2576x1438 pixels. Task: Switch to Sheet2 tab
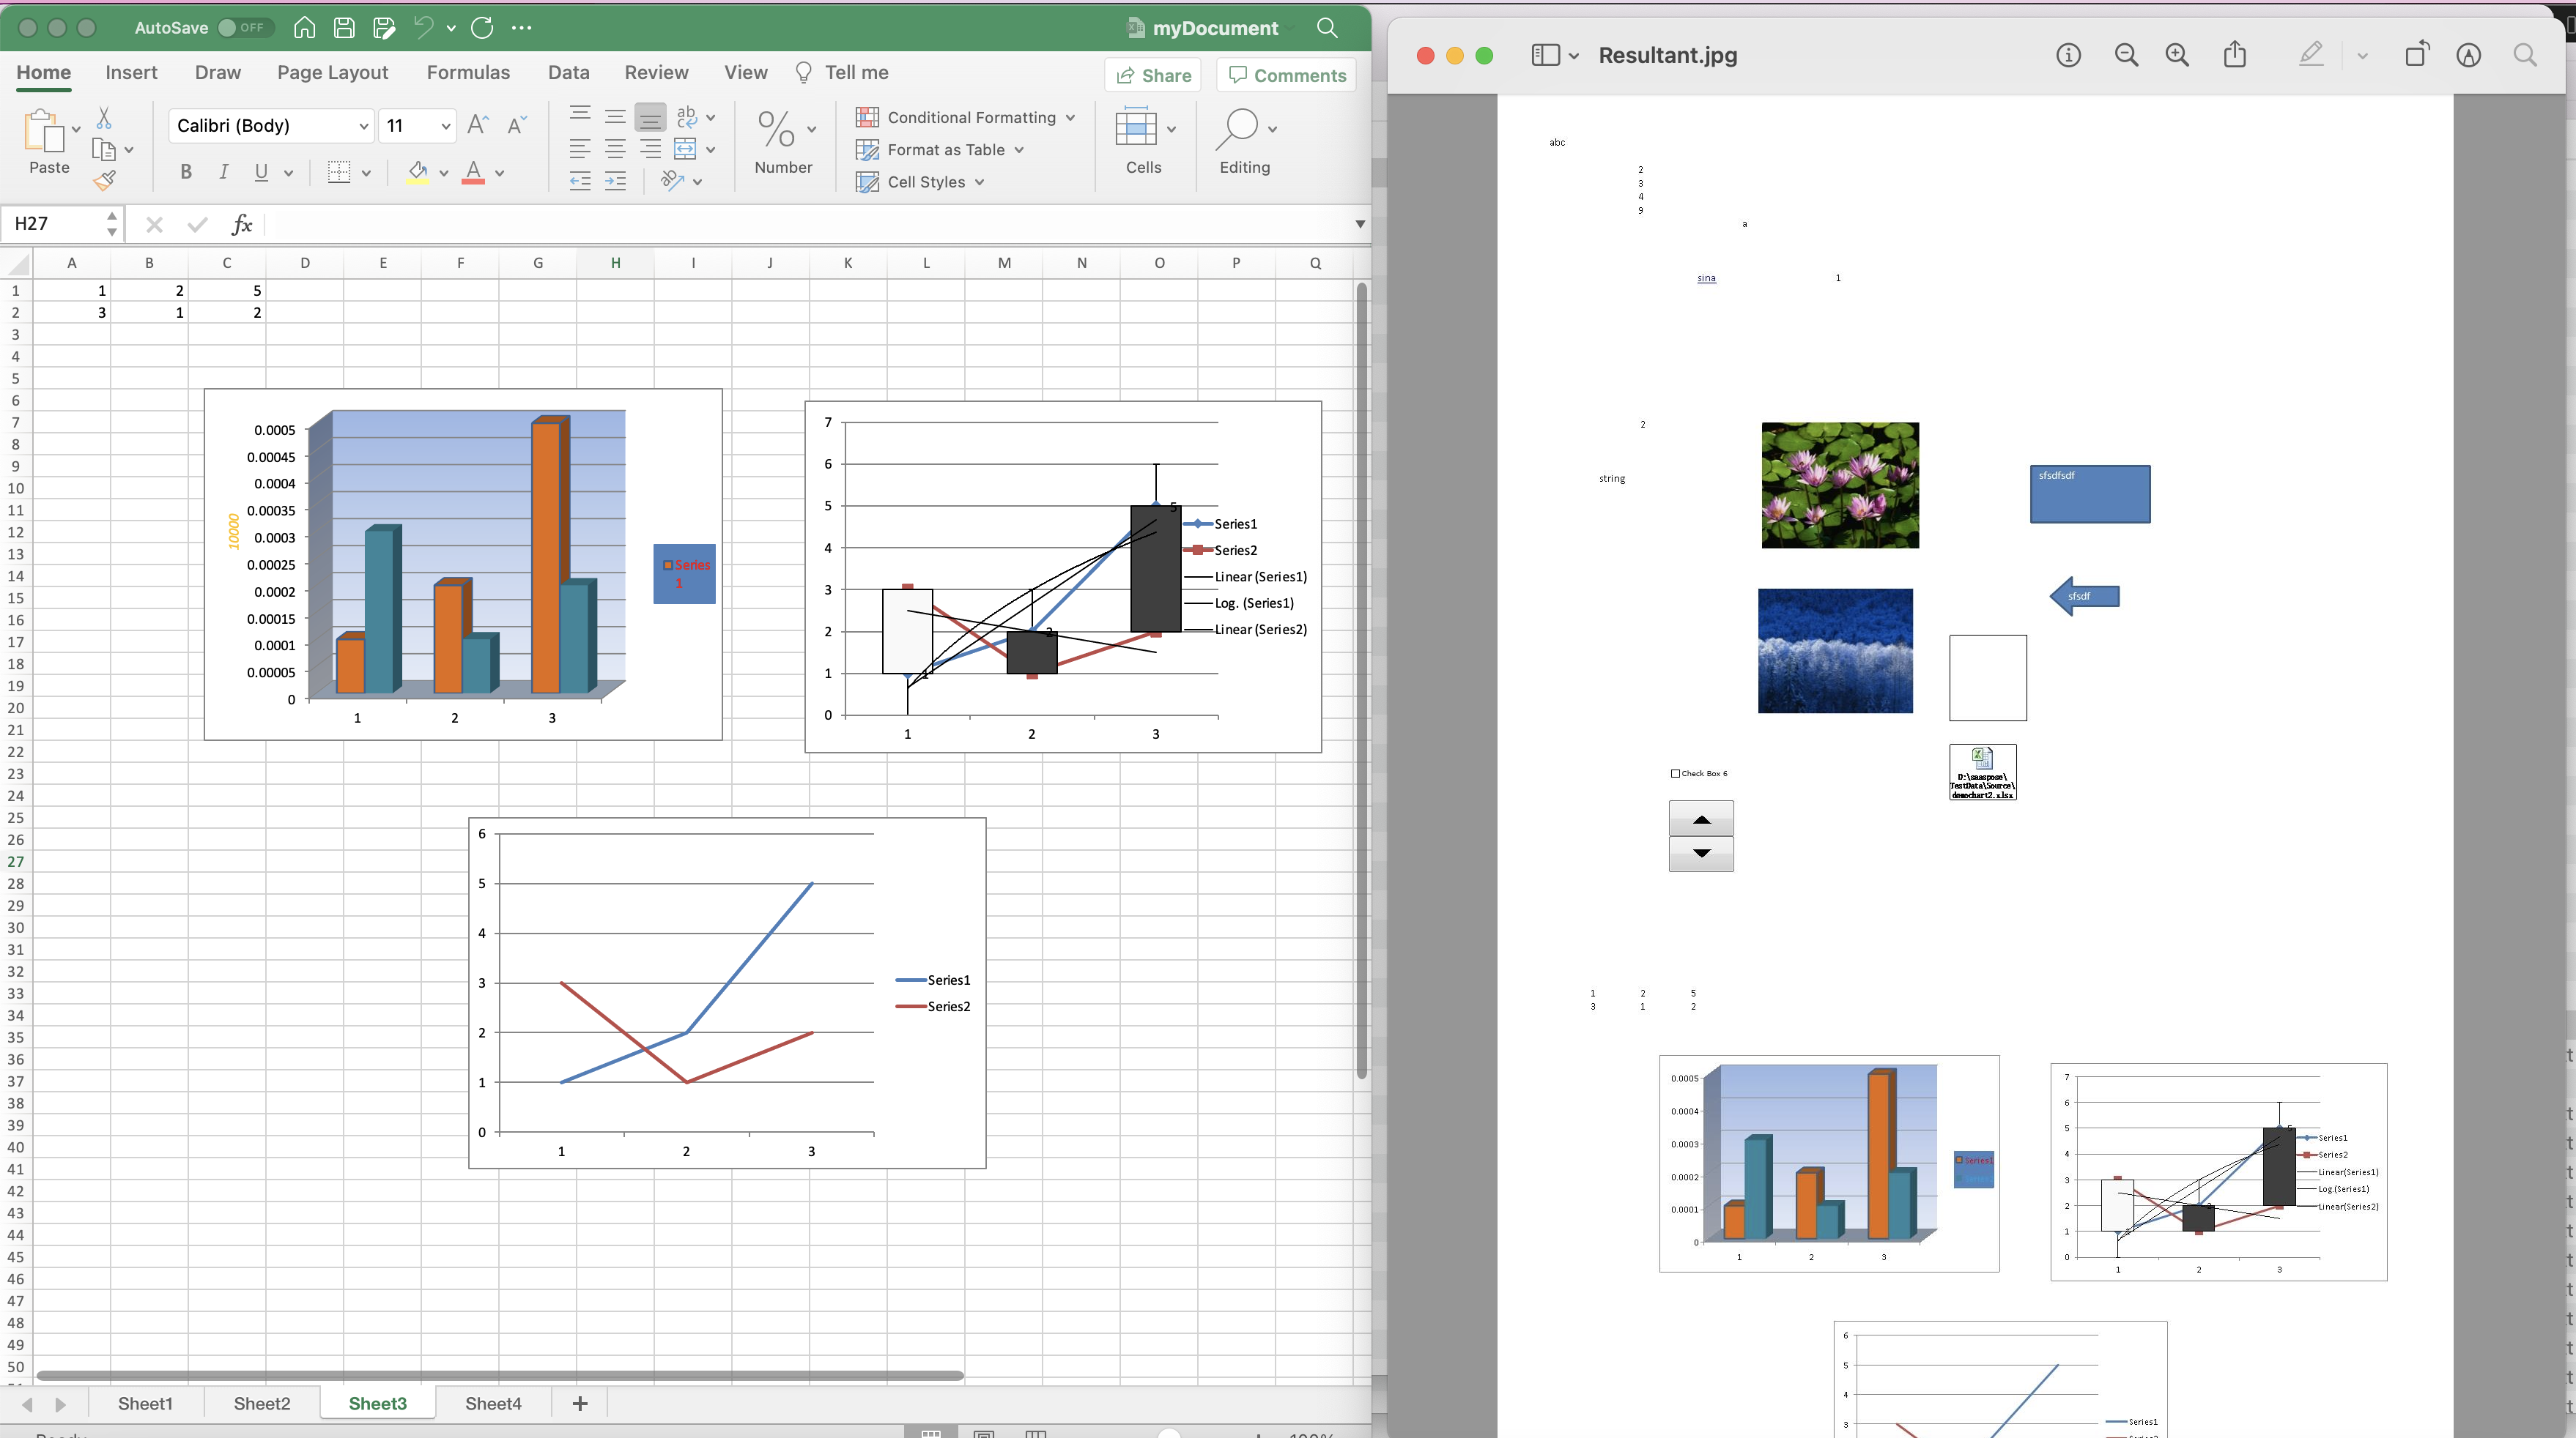pos(262,1403)
